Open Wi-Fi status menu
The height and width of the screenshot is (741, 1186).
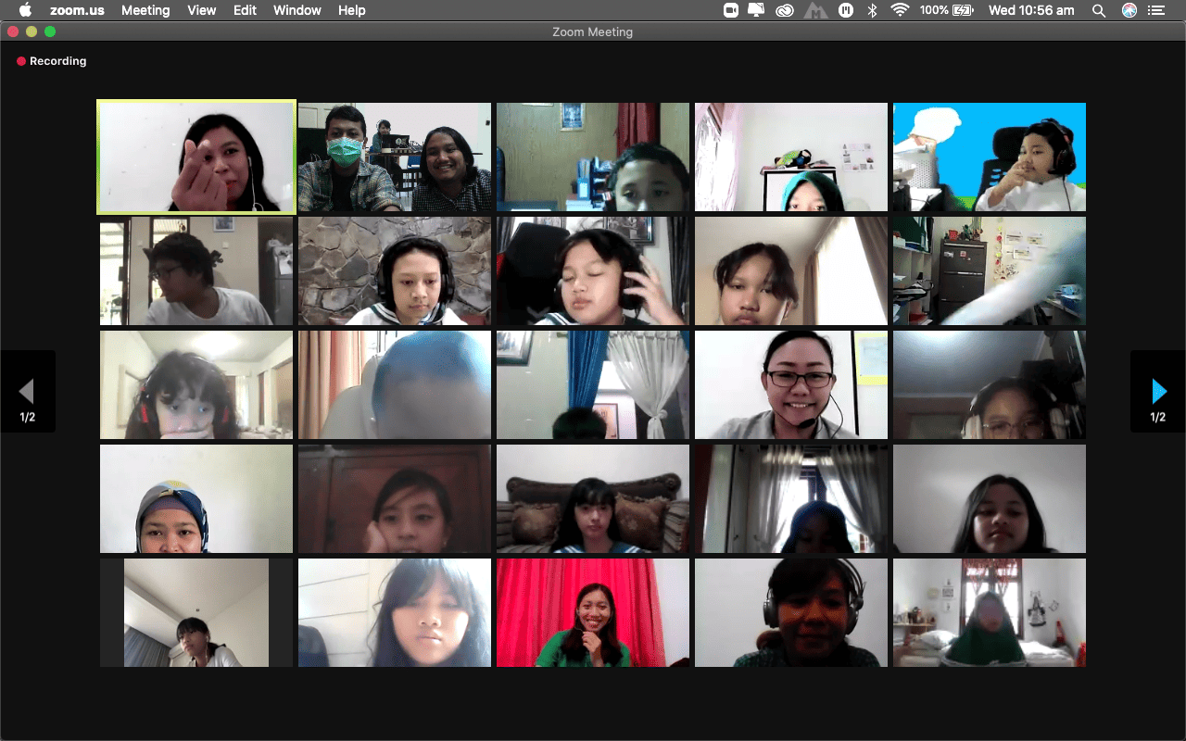tap(900, 10)
